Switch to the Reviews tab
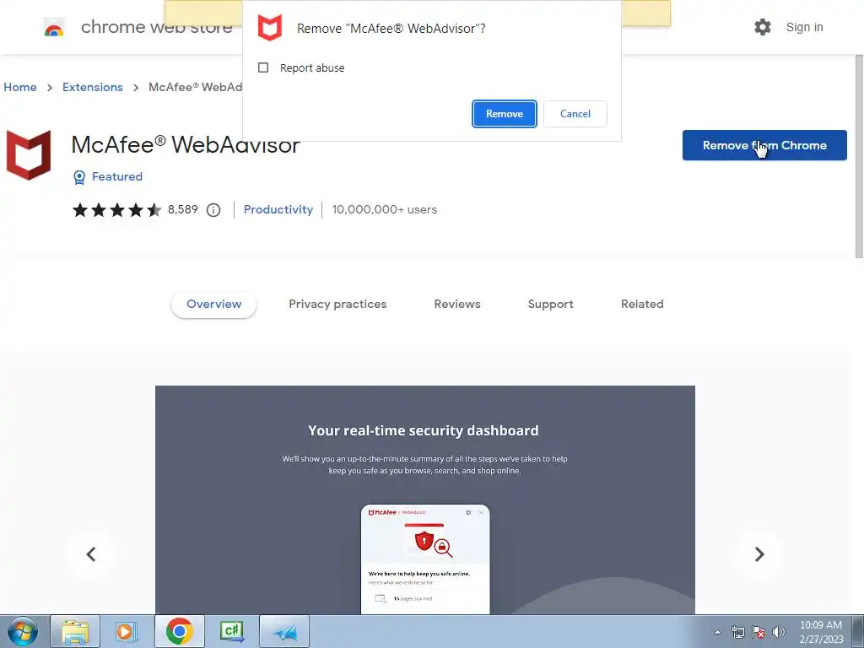This screenshot has width=864, height=648. (x=457, y=304)
